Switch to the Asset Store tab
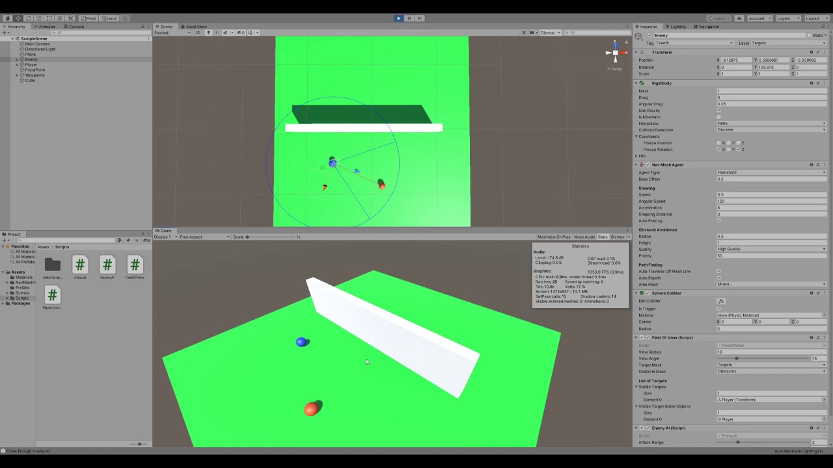Screen dimensions: 833x468 [x=194, y=27]
